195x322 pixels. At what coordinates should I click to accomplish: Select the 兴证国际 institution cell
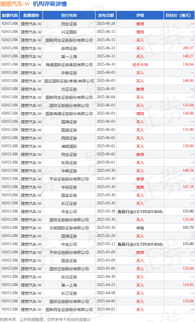(x=69, y=32)
